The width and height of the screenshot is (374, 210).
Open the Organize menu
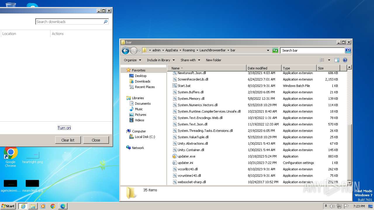(132, 60)
